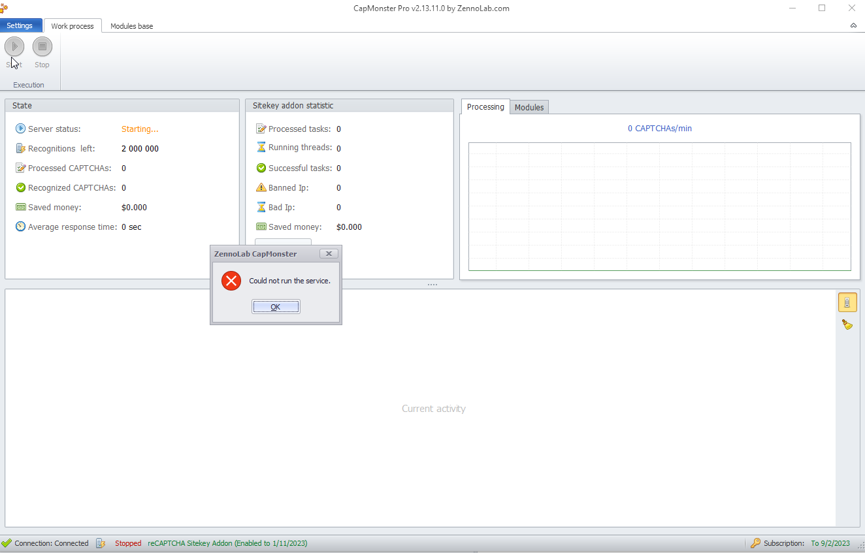
Task: Click the '2 000 000' recognitions value
Action: (x=140, y=149)
